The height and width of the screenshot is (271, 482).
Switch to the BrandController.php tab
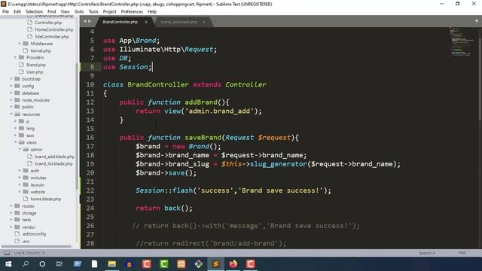coord(120,22)
